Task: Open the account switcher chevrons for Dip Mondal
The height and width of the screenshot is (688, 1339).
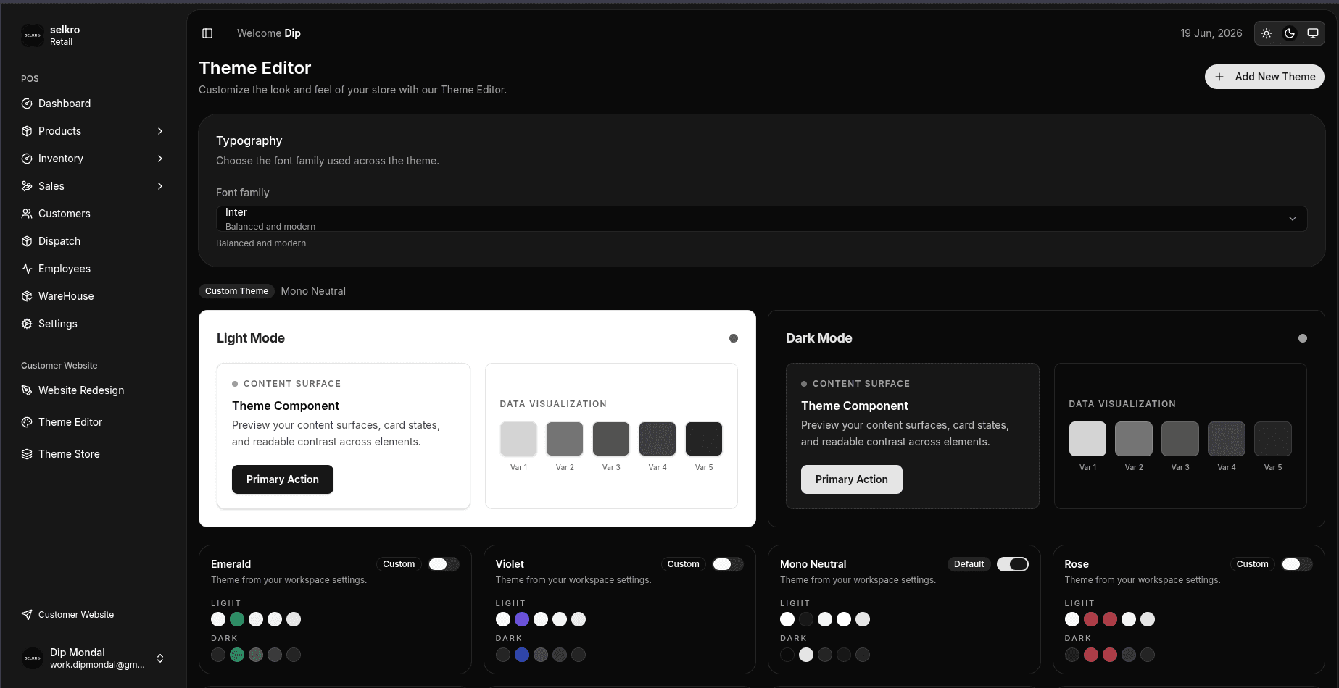Action: [x=160, y=658]
